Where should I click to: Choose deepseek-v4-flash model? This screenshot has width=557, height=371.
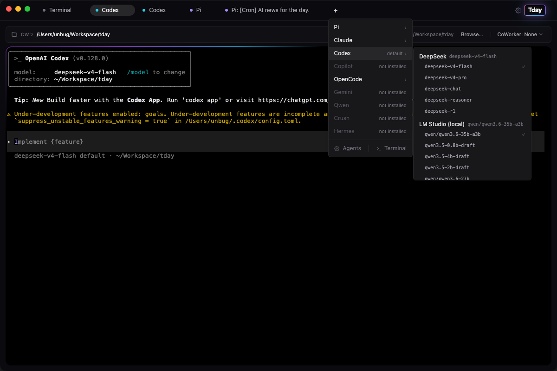click(x=472, y=66)
